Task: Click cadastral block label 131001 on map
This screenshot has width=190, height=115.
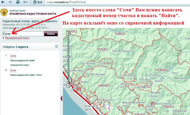Action: [105, 63]
